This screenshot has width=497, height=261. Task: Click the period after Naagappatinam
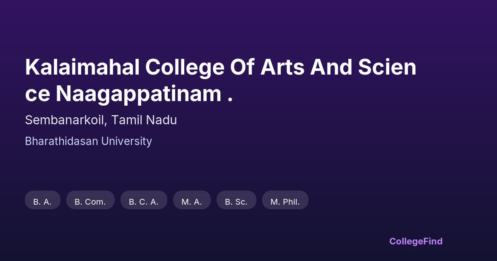point(230,100)
